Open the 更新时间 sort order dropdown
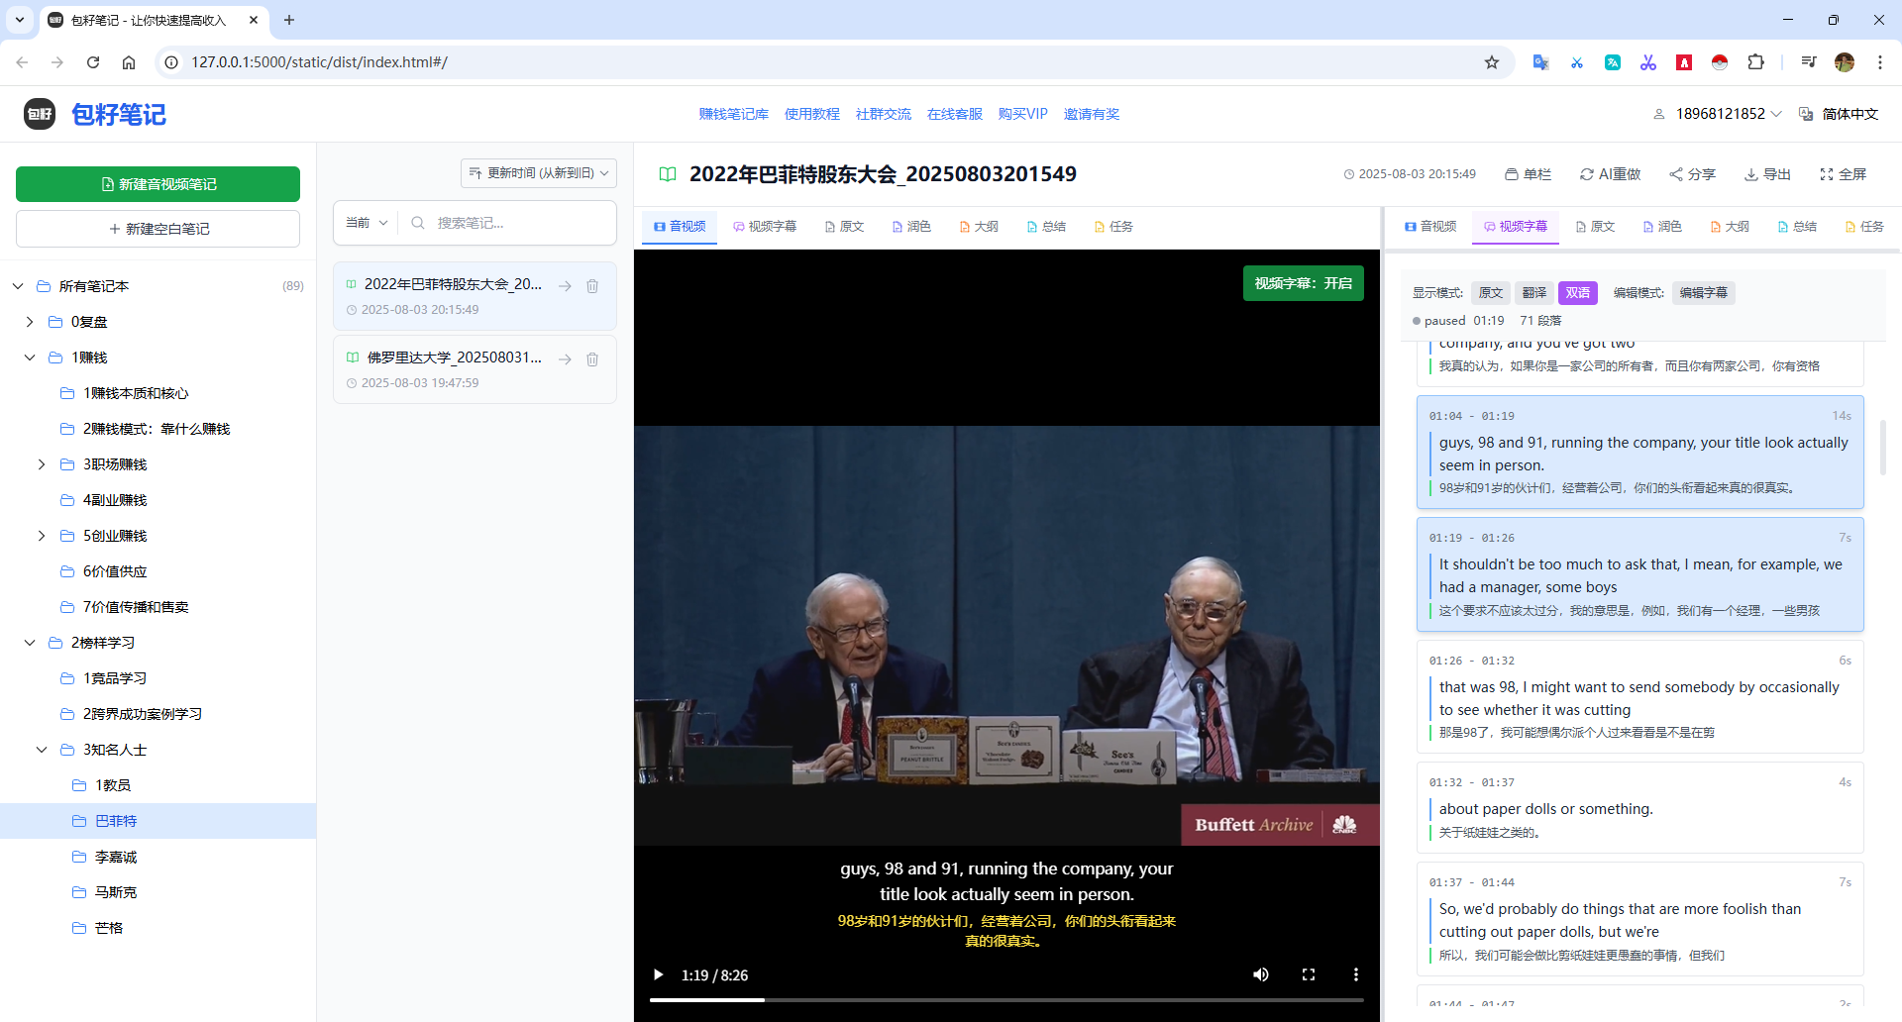 point(539,173)
